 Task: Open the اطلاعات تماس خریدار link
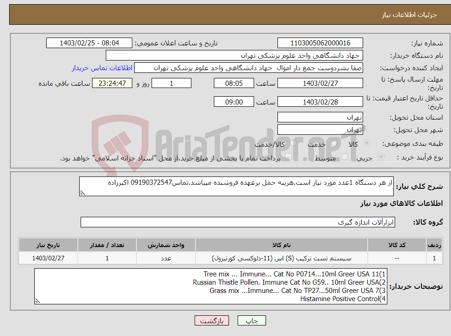[102, 68]
